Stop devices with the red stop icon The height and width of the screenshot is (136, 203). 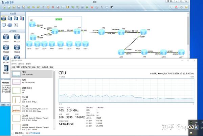pos(92,7)
